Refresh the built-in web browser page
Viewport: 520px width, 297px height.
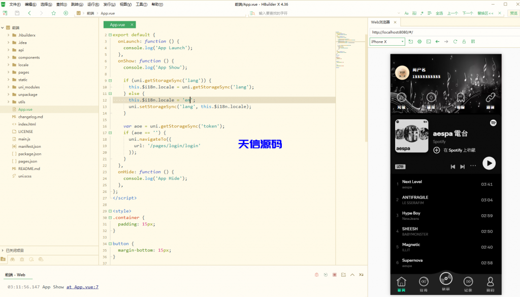(x=455, y=42)
